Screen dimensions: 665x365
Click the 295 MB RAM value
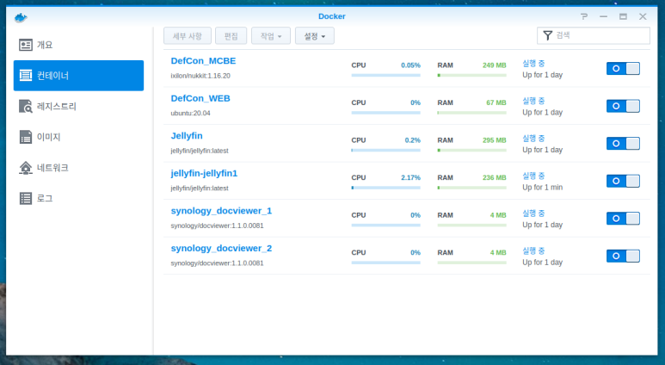494,140
